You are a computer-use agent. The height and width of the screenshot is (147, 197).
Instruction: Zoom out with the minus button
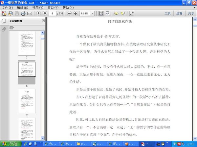coord(69,13)
